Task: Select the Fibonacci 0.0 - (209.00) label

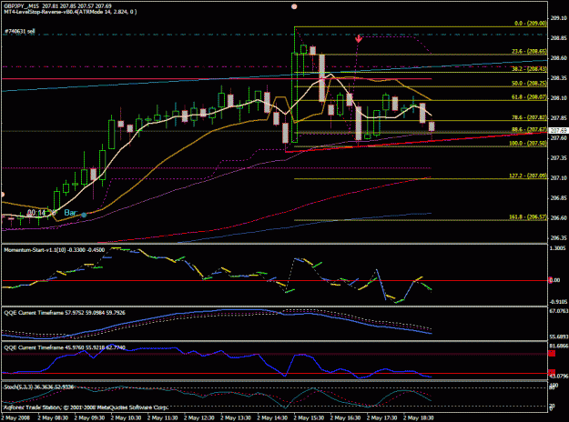Action: (x=531, y=24)
